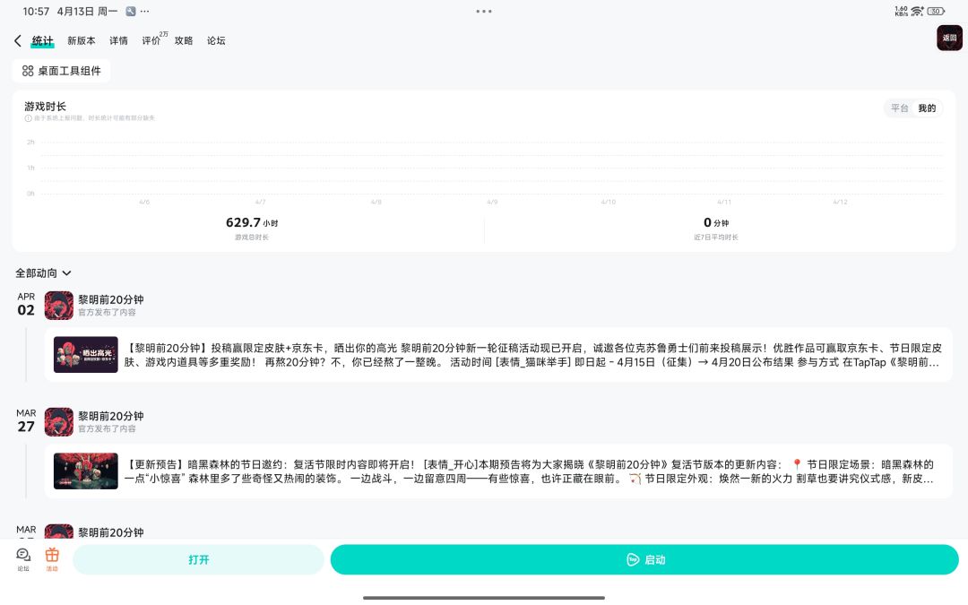Open the 评价 tab

[151, 40]
